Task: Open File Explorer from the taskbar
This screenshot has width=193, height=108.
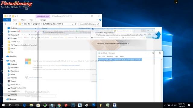Action: 31,105
